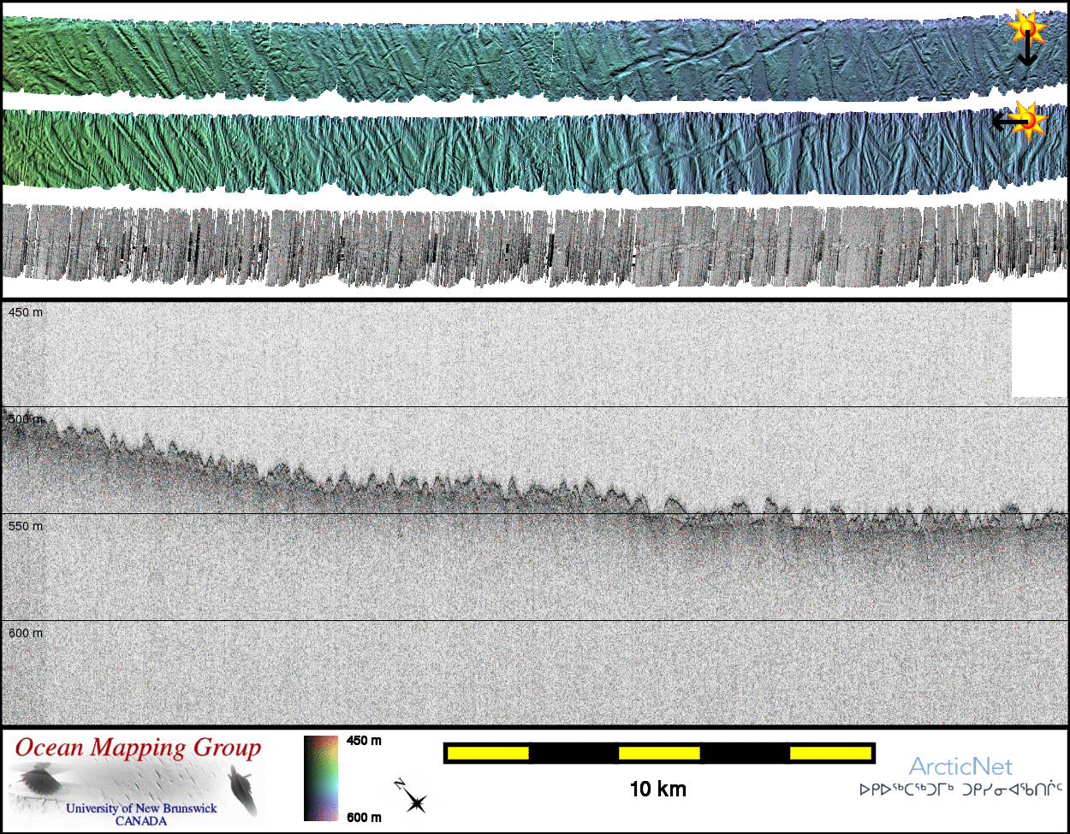The width and height of the screenshot is (1070, 834).
Task: Click the white blank box in profile panel
Action: tap(1039, 350)
